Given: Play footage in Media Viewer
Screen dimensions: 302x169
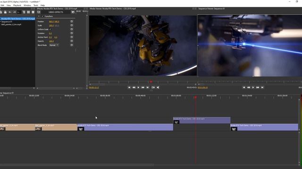Looking at the screenshot, I should (x=138, y=87).
